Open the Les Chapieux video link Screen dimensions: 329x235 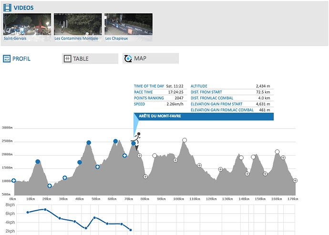[115, 38]
